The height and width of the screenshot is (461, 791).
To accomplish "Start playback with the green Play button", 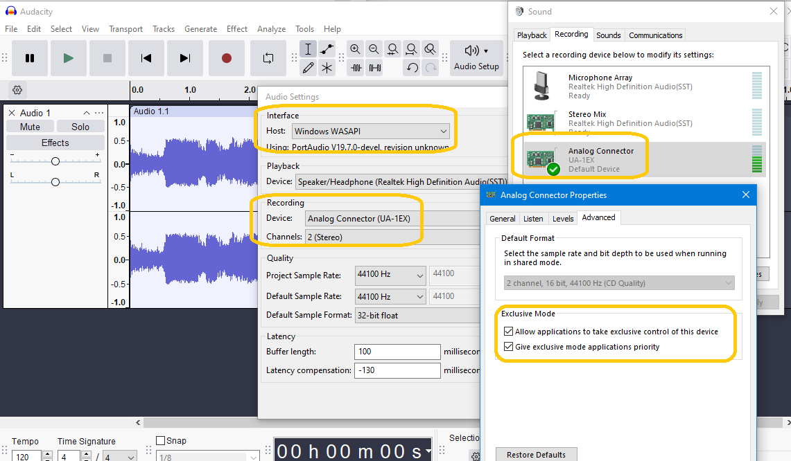I will click(69, 58).
